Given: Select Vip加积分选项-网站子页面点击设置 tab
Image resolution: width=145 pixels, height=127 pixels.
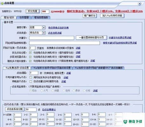Looking at the screenshot, I should (52, 68).
